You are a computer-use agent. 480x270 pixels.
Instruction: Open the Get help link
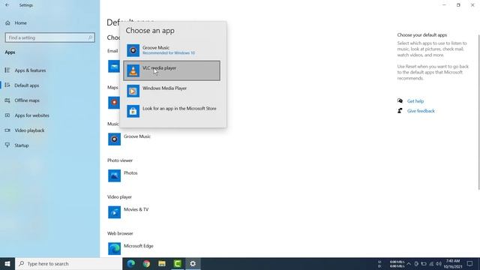pos(415,101)
